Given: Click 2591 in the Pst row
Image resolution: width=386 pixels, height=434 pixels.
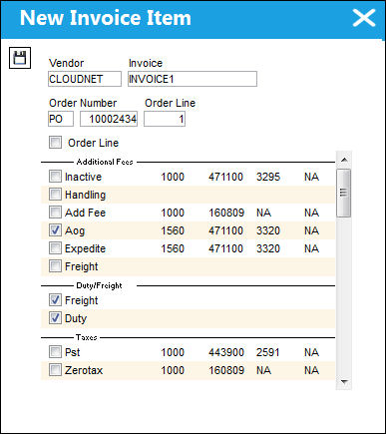Looking at the screenshot, I should click(268, 352).
